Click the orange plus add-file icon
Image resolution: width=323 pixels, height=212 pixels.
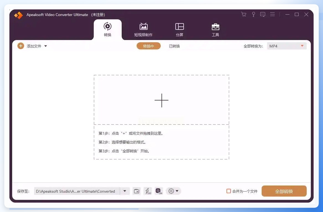20,46
